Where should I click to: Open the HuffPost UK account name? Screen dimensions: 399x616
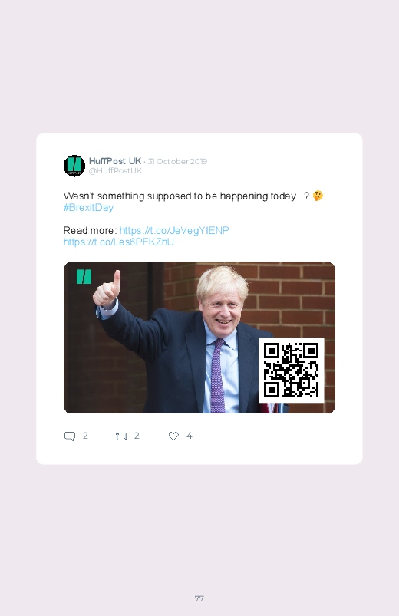click(x=115, y=161)
